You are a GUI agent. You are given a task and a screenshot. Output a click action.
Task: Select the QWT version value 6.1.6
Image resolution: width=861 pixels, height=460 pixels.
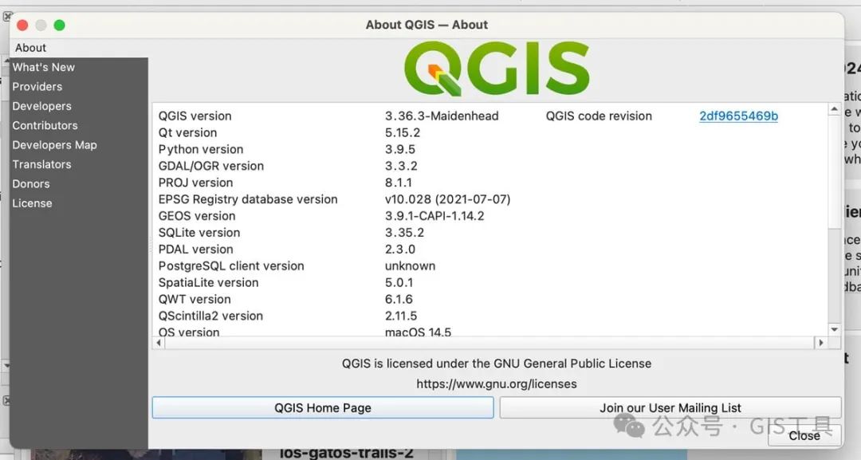[x=399, y=299]
